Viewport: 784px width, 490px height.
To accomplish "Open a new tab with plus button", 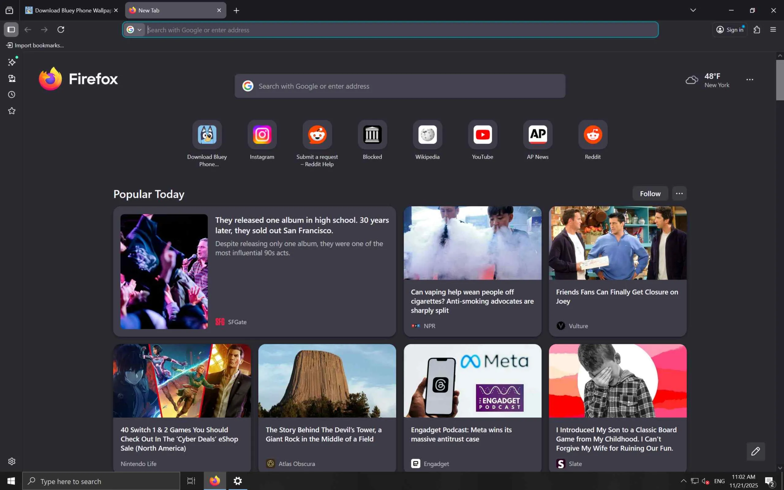I will pyautogui.click(x=236, y=10).
